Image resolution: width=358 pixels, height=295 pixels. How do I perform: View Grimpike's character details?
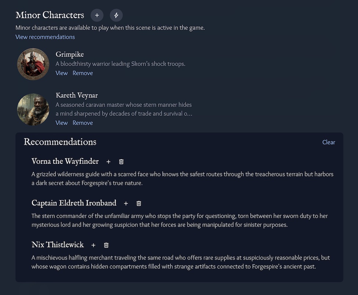pos(61,73)
